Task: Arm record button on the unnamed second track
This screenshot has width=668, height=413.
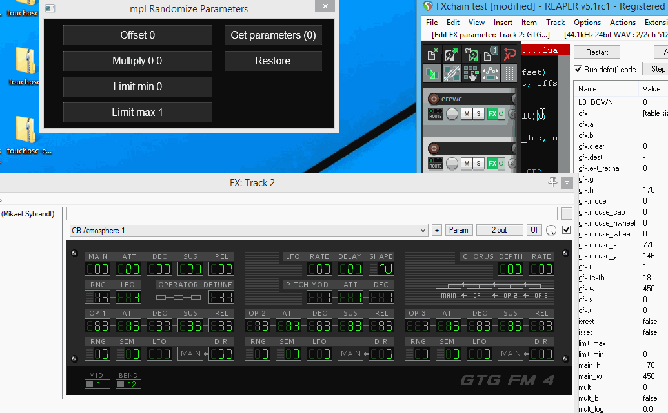Action: [434, 148]
